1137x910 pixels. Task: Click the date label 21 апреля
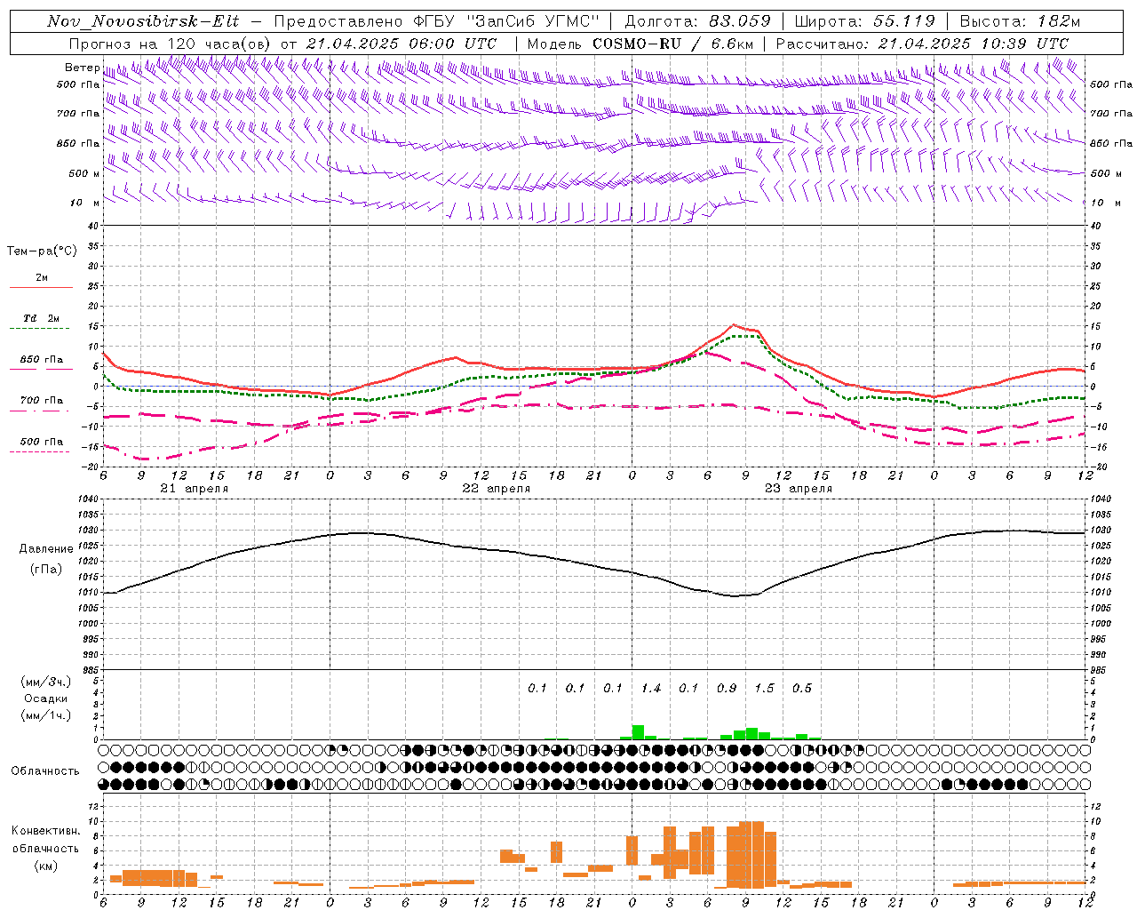point(194,489)
